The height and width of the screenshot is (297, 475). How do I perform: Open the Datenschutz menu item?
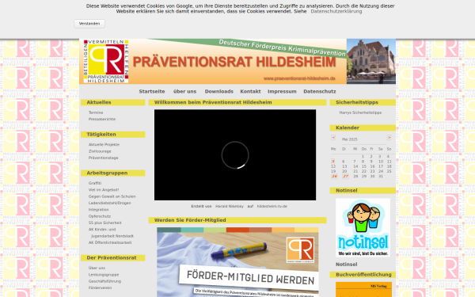click(320, 91)
